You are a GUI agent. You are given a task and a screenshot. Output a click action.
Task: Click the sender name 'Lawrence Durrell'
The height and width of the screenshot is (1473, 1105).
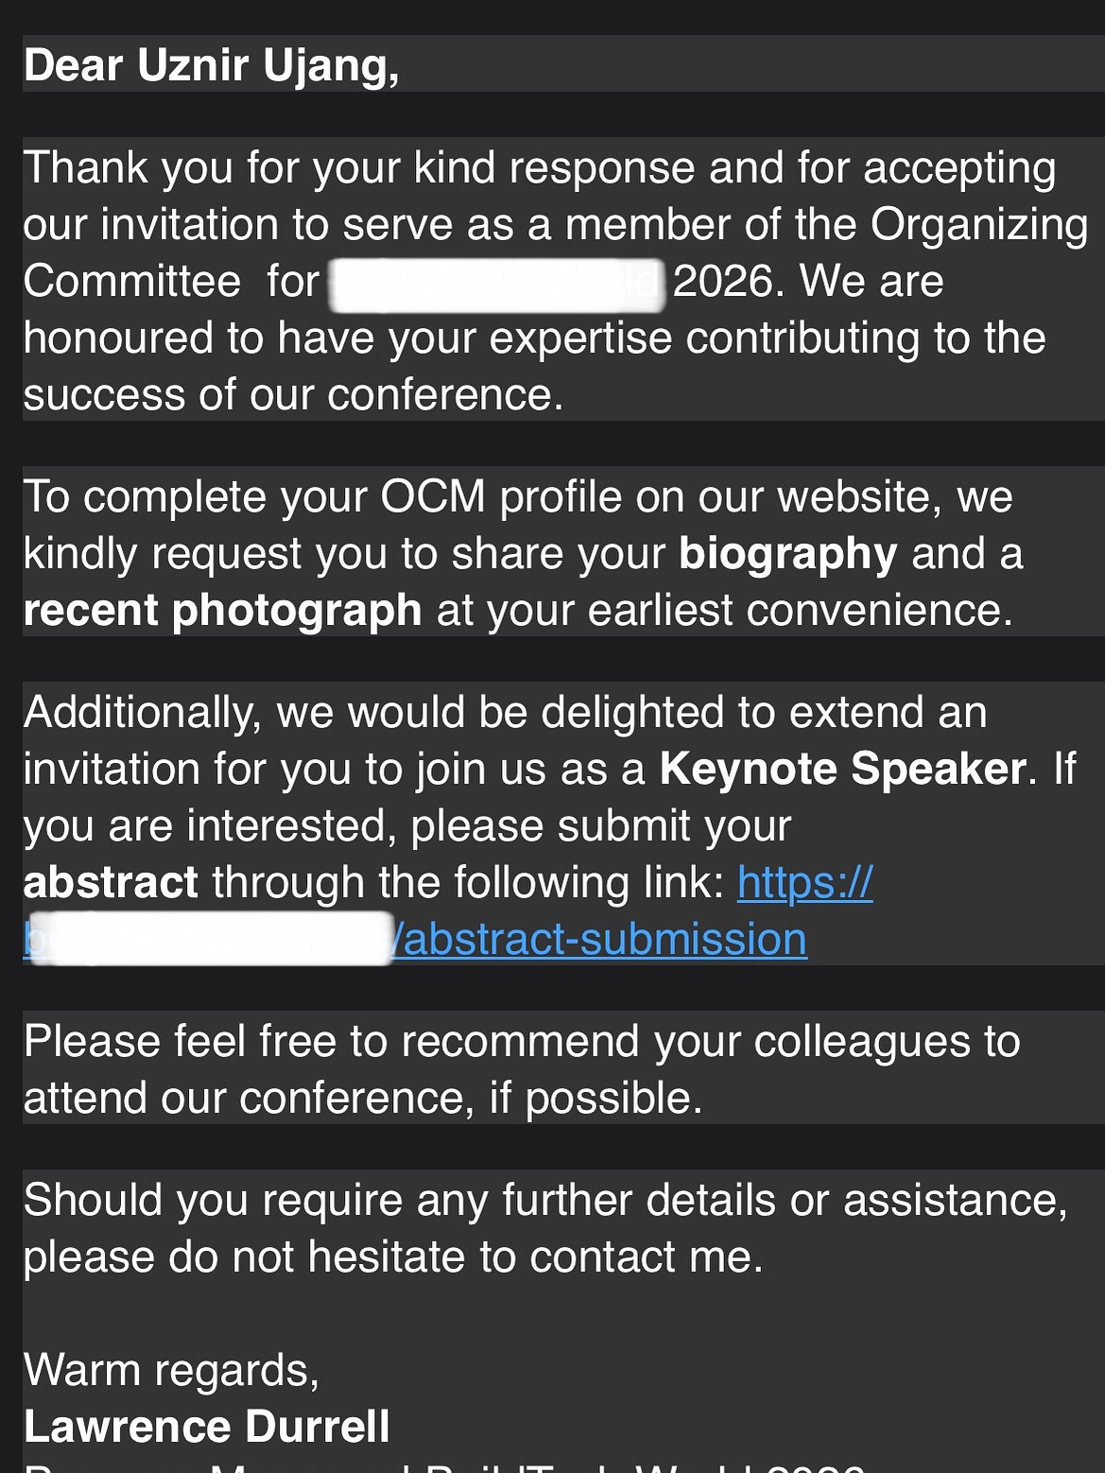coord(206,1427)
